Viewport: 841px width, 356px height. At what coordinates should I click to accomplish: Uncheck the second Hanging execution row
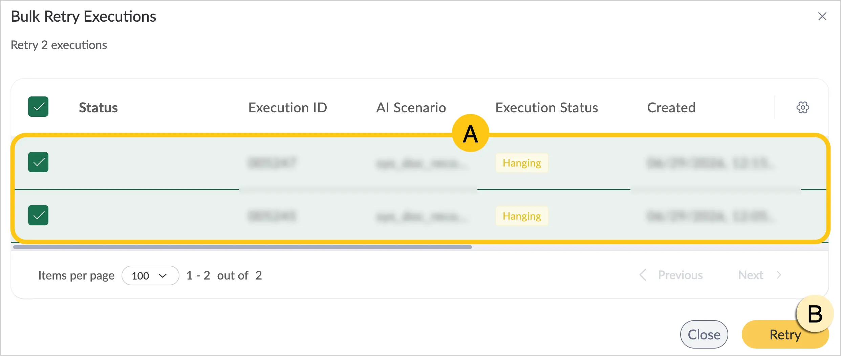pos(38,215)
